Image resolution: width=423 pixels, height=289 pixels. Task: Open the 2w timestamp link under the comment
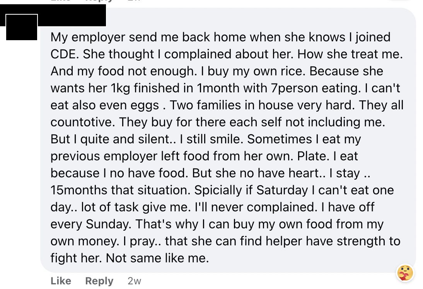pyautogui.click(x=134, y=281)
